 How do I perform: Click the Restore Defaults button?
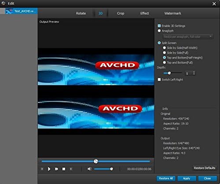click(x=205, y=168)
